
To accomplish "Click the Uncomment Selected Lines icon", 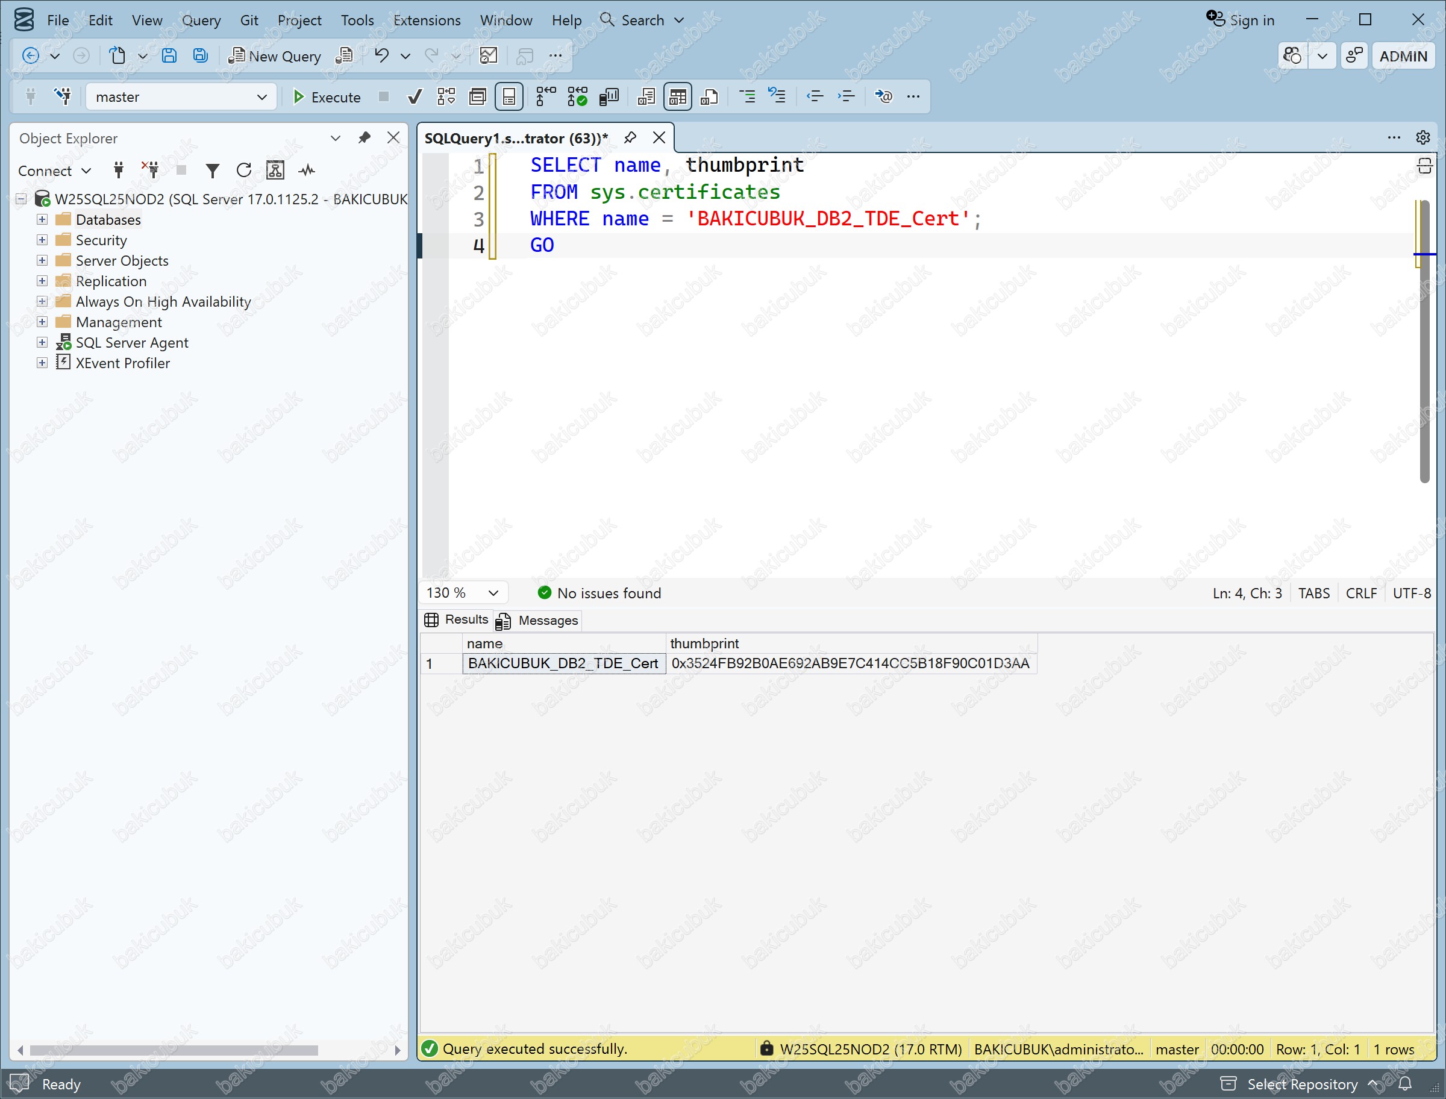I will [x=777, y=97].
